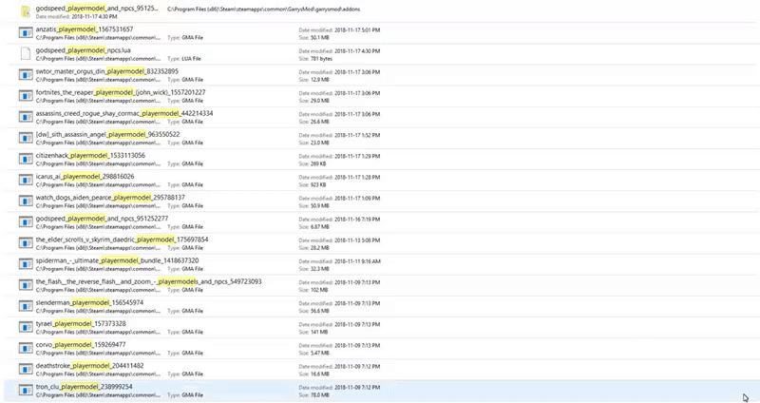Click the icon of the_elder_scrolls_v_skyrim_daedric_playermodel
The height and width of the screenshot is (403, 760).
pos(26,243)
